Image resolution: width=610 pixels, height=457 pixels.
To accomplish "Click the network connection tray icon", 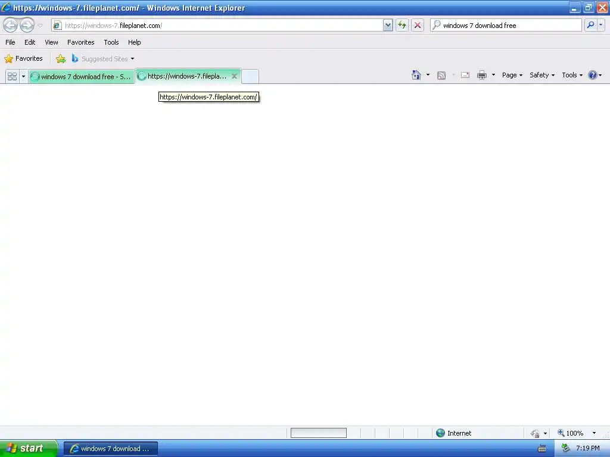I will [566, 449].
